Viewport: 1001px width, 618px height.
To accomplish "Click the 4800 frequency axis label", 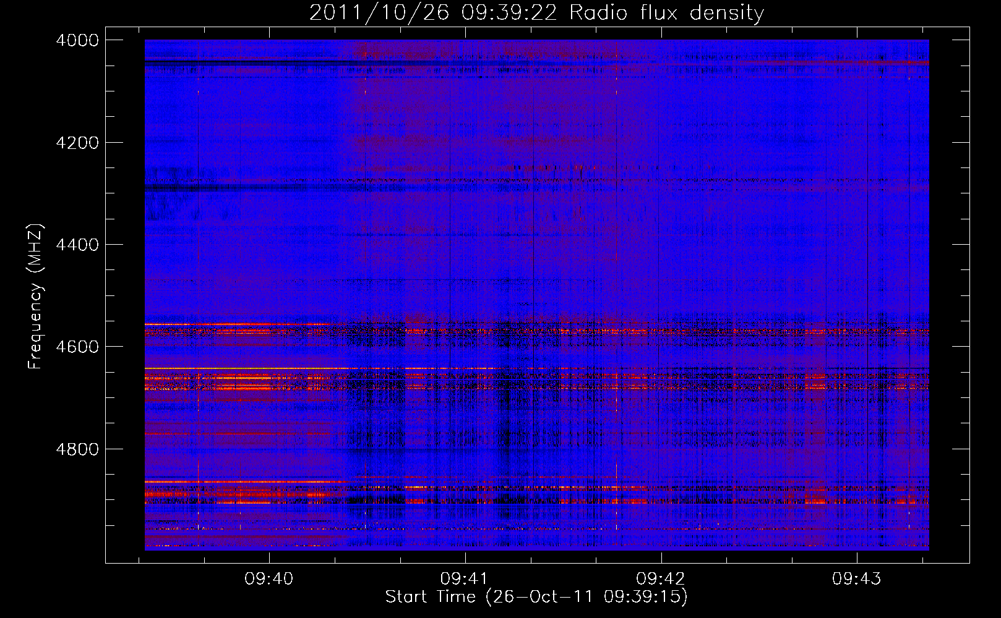I will point(77,449).
